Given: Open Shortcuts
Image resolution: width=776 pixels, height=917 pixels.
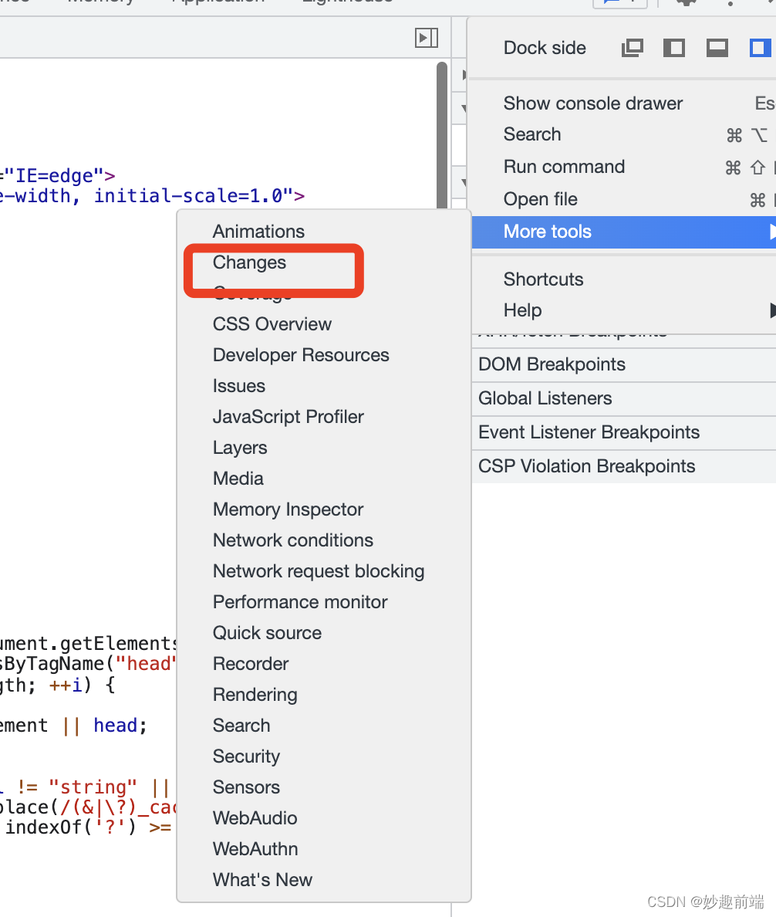Looking at the screenshot, I should click(x=623, y=279).
